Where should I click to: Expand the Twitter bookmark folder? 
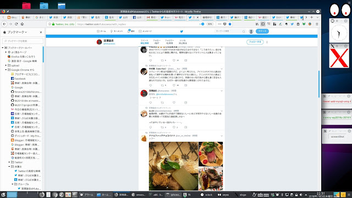(9, 162)
